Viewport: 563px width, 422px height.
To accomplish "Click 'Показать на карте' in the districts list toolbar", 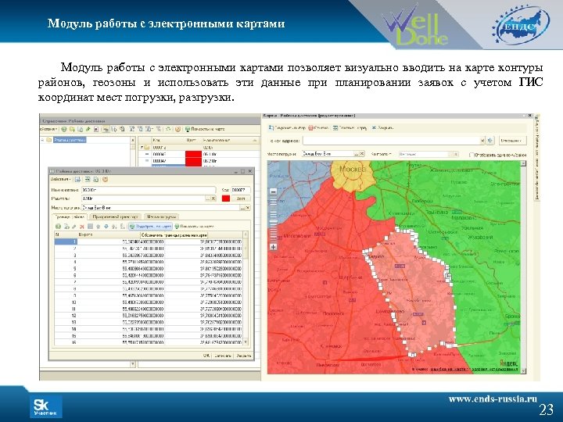I will 205,129.
